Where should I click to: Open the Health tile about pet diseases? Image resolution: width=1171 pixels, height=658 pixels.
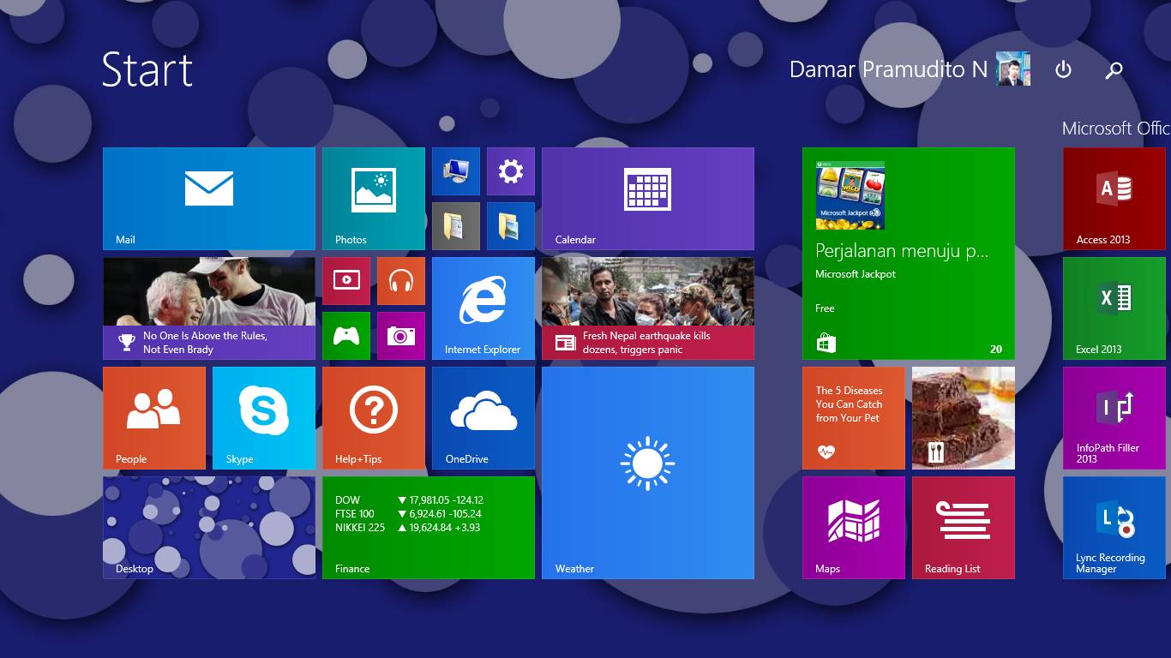tap(854, 418)
